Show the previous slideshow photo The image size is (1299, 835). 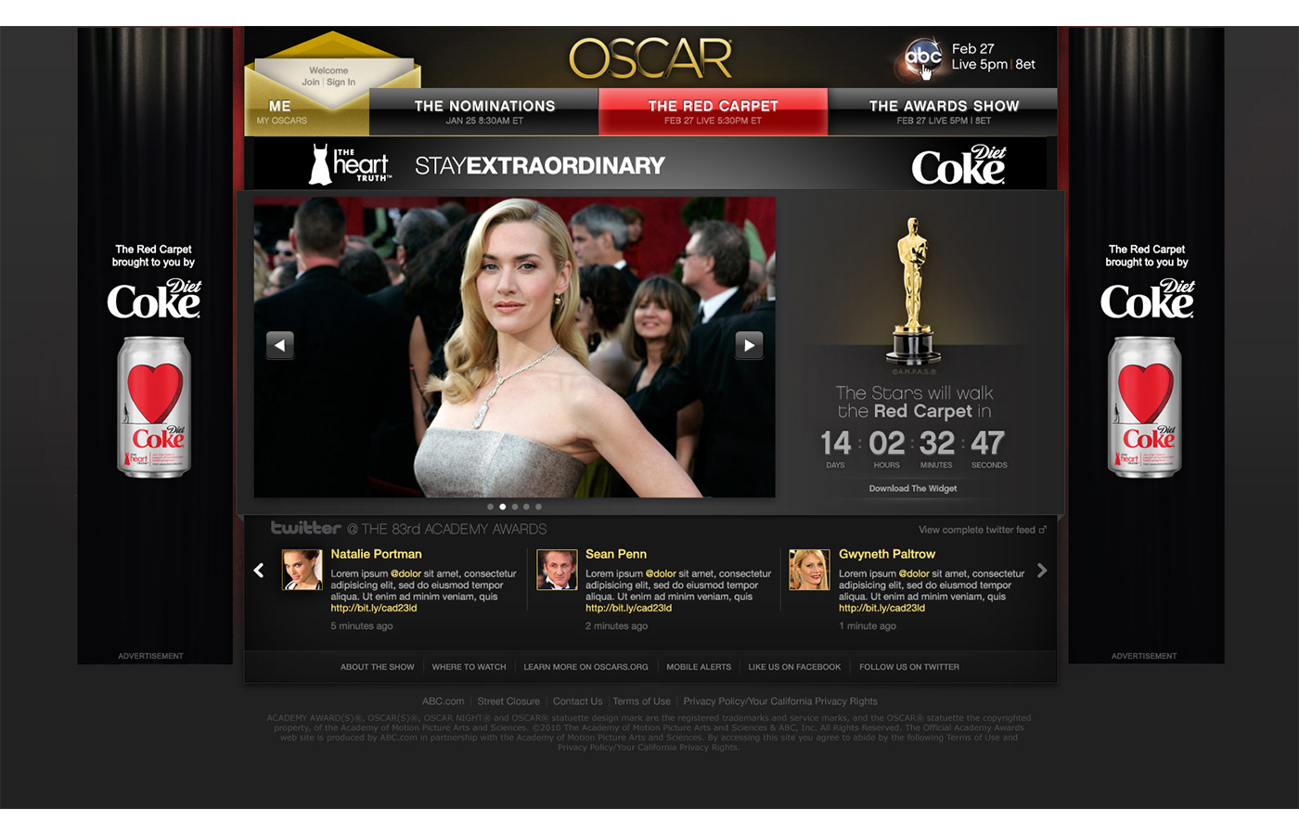(280, 345)
